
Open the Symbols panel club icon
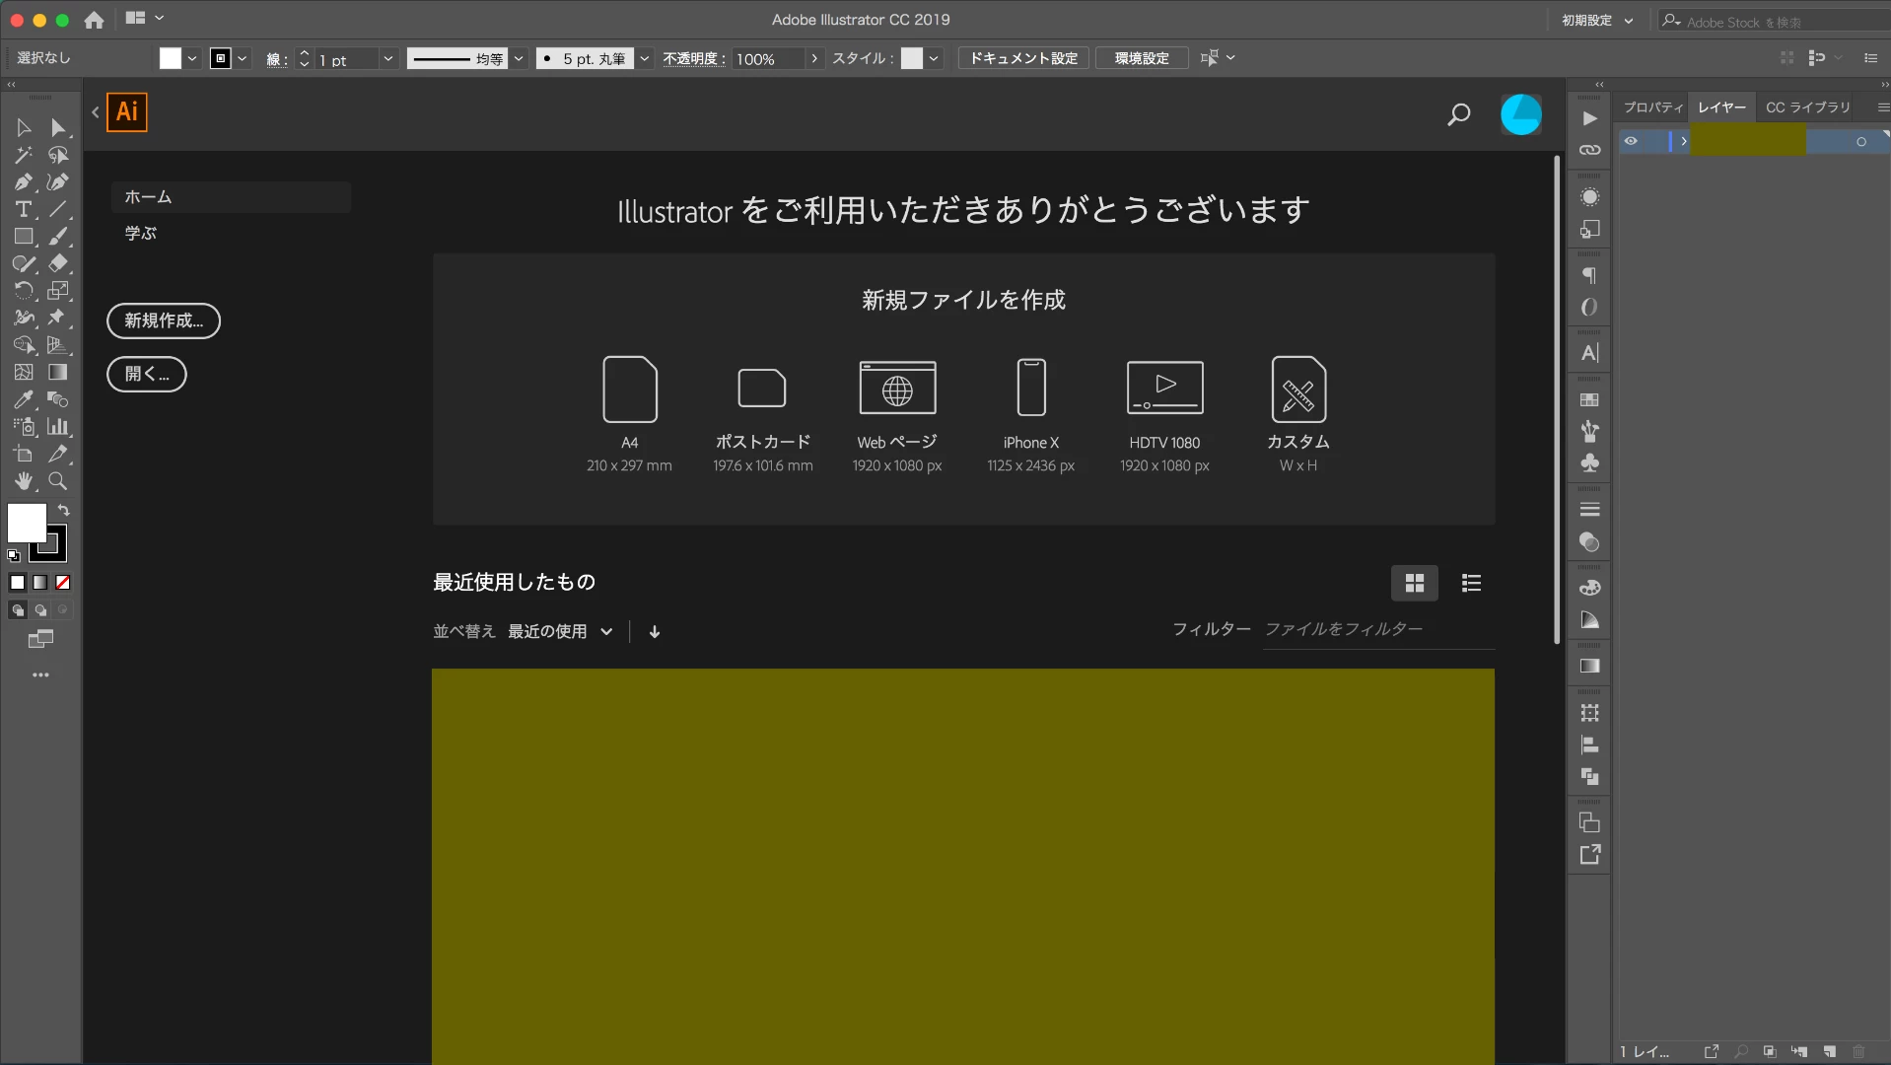coord(1589,462)
